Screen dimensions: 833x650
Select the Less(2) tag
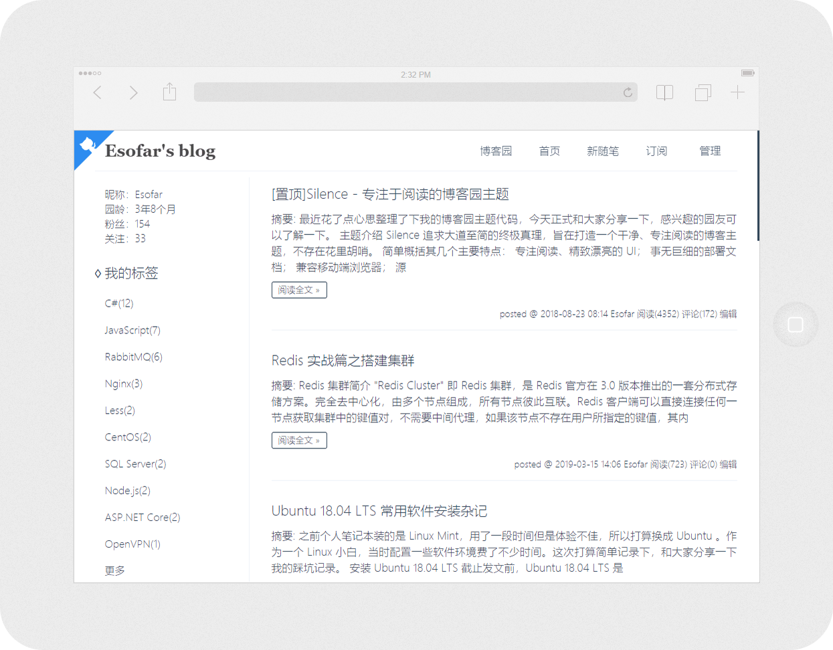[x=120, y=410]
